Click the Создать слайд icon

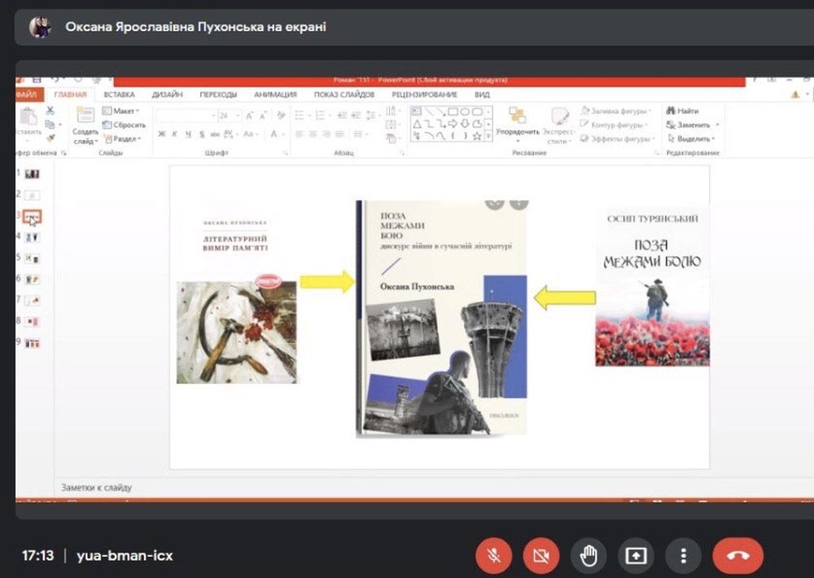(85, 120)
